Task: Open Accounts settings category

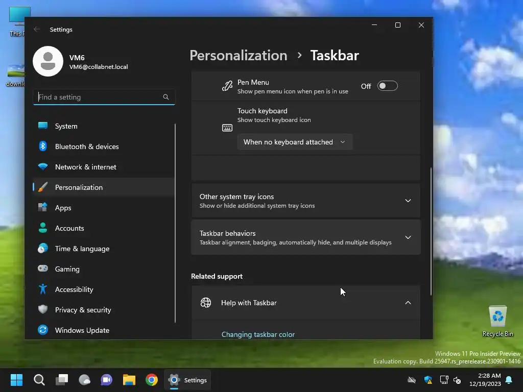Action: [104, 228]
